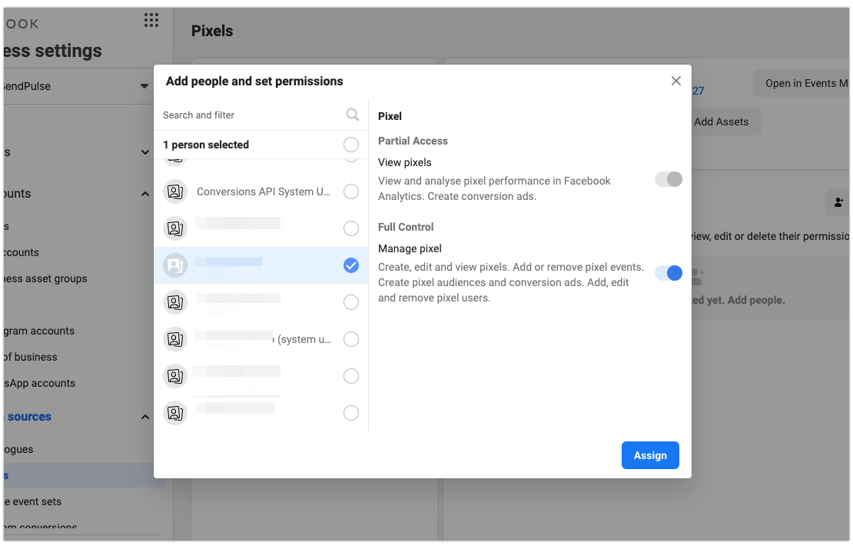The width and height of the screenshot is (853, 546).
Task: Toggle the '1 person selected' select-all circle
Action: (x=351, y=145)
